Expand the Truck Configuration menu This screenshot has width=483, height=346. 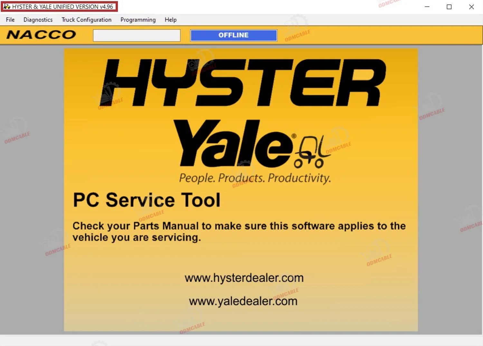coord(86,20)
